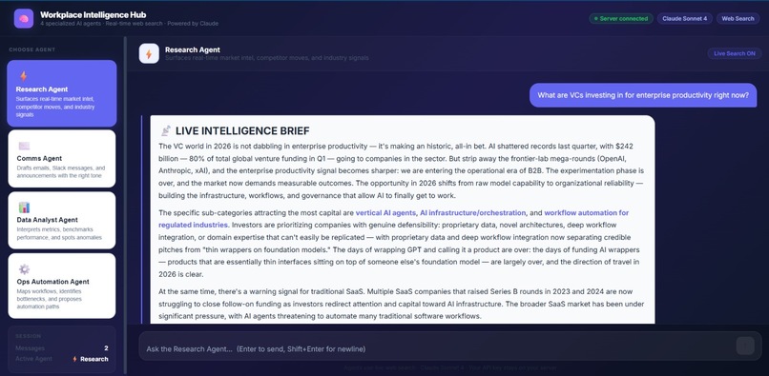This screenshot has height=376, width=769.
Task: Open the vertical AI agents link
Action: point(385,213)
